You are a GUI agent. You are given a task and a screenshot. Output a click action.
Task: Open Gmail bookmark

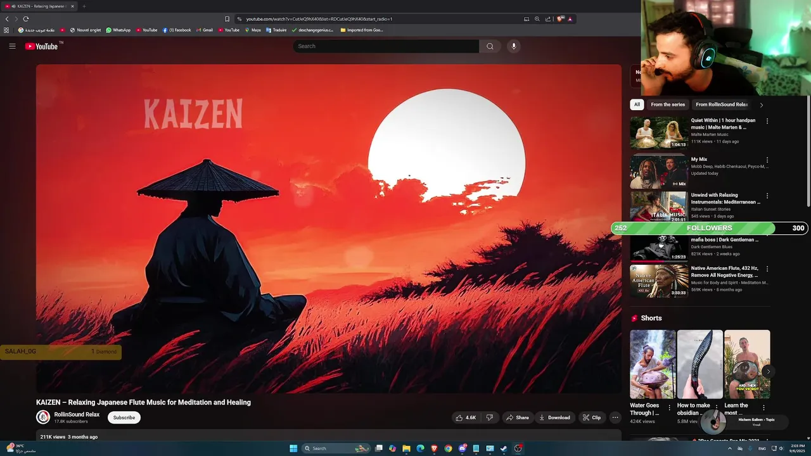(x=204, y=30)
